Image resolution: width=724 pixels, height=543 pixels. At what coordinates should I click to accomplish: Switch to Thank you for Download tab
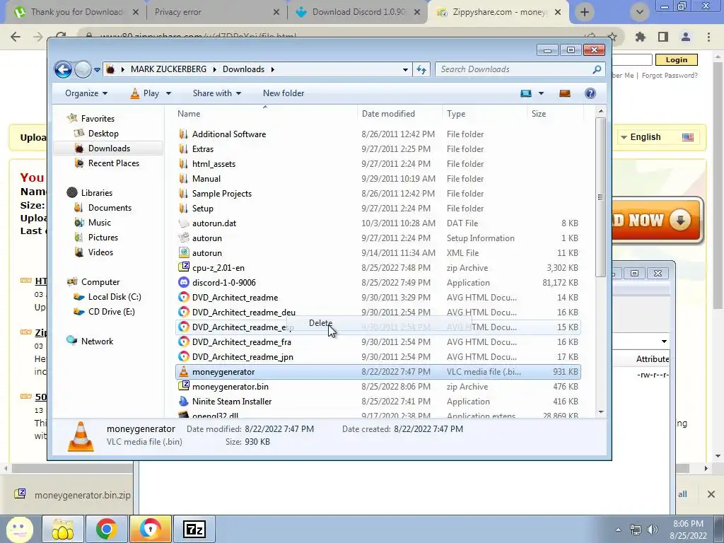76,12
